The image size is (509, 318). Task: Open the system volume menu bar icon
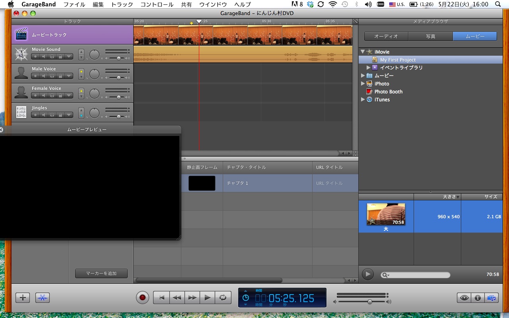point(368,4)
